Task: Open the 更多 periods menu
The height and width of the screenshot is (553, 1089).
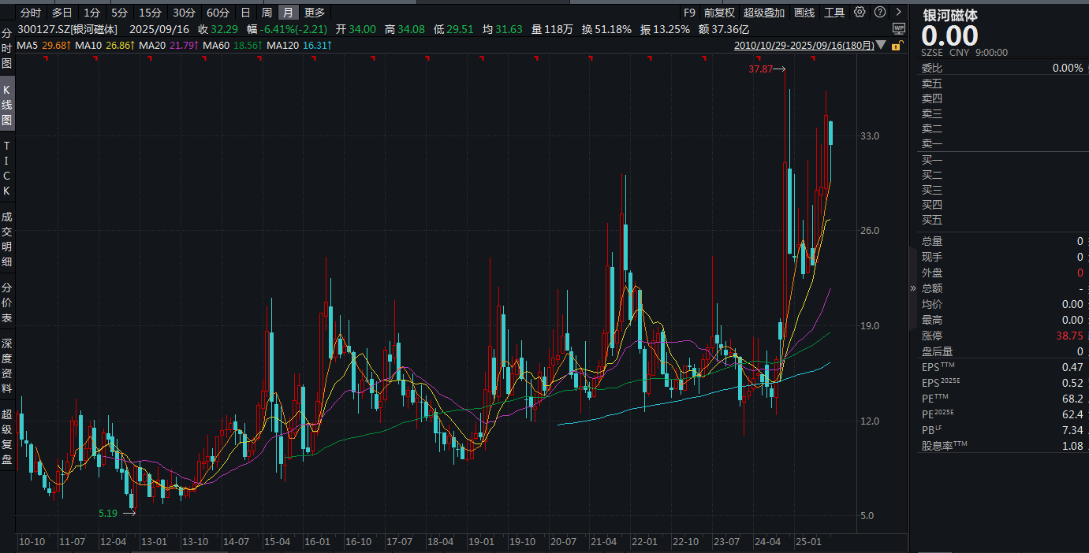Action: (x=315, y=13)
